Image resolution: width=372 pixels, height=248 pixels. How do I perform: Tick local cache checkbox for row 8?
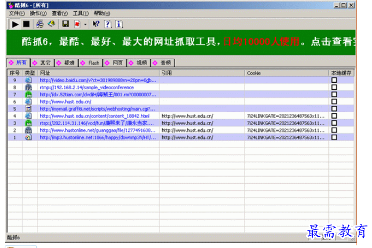point(334,87)
